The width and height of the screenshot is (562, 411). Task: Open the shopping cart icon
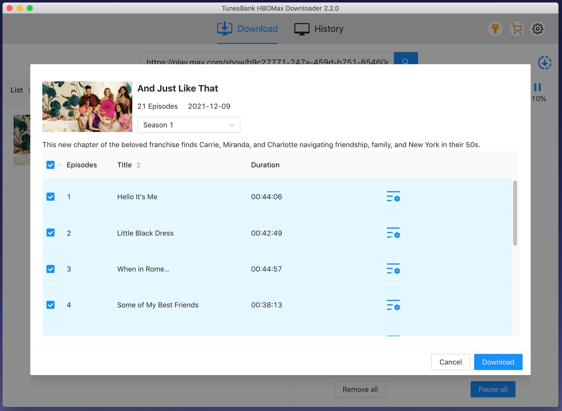click(516, 29)
